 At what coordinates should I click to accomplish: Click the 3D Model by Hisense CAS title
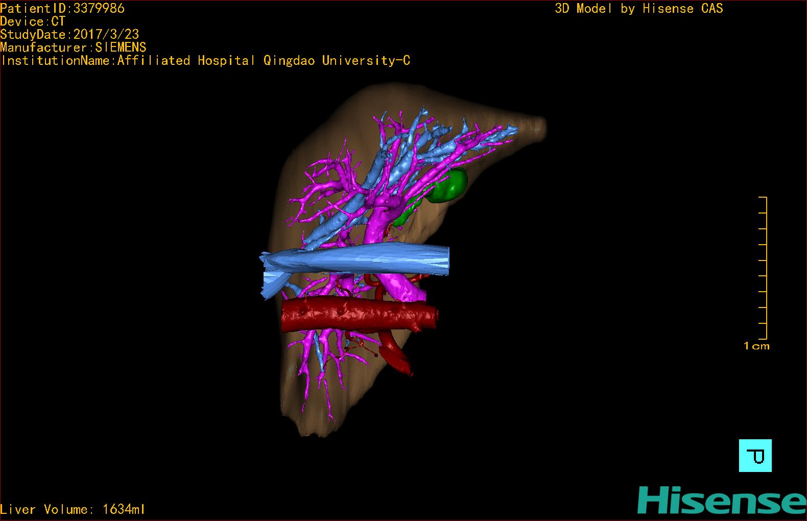639,9
